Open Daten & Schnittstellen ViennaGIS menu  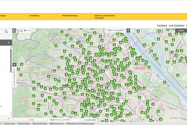click(104, 17)
